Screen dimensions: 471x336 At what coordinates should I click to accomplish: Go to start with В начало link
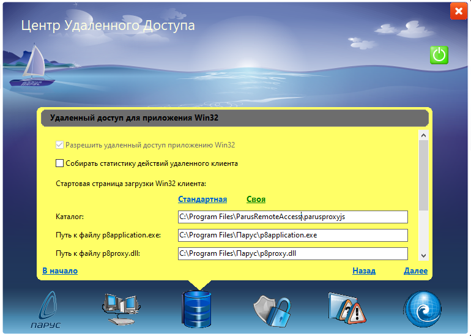60,271
